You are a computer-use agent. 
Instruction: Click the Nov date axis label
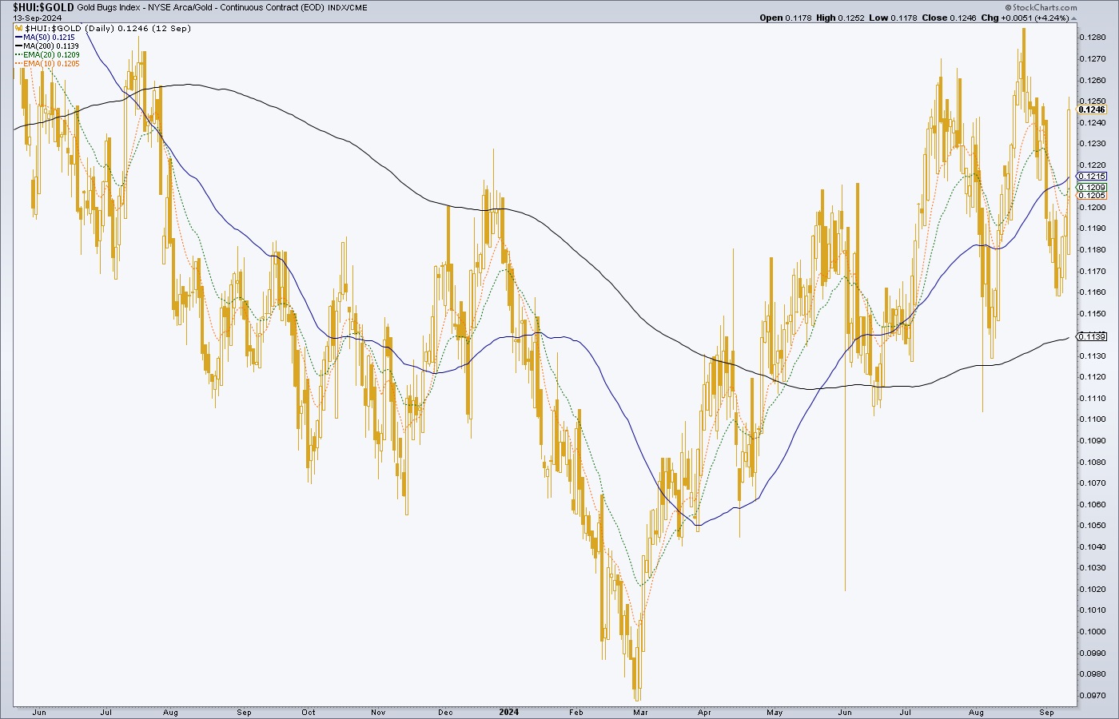tap(380, 712)
